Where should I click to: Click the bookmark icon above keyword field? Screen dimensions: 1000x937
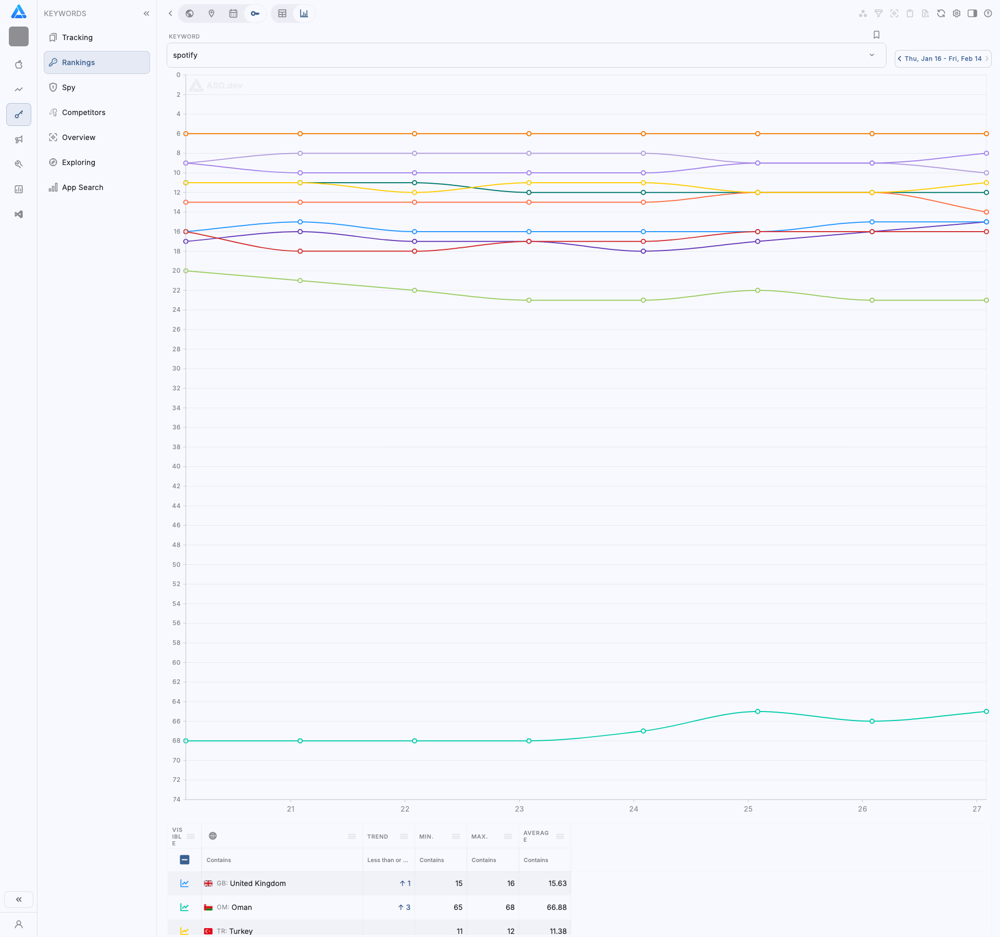tap(876, 35)
